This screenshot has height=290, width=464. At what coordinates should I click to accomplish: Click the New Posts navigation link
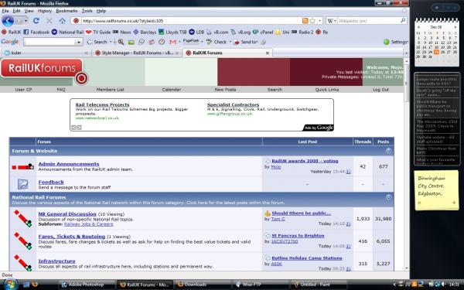click(x=225, y=90)
